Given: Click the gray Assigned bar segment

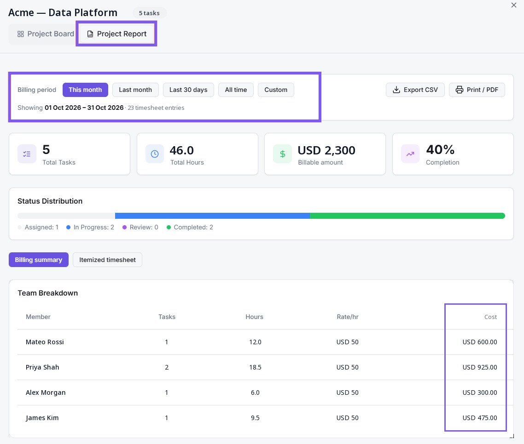Looking at the screenshot, I should [x=66, y=216].
